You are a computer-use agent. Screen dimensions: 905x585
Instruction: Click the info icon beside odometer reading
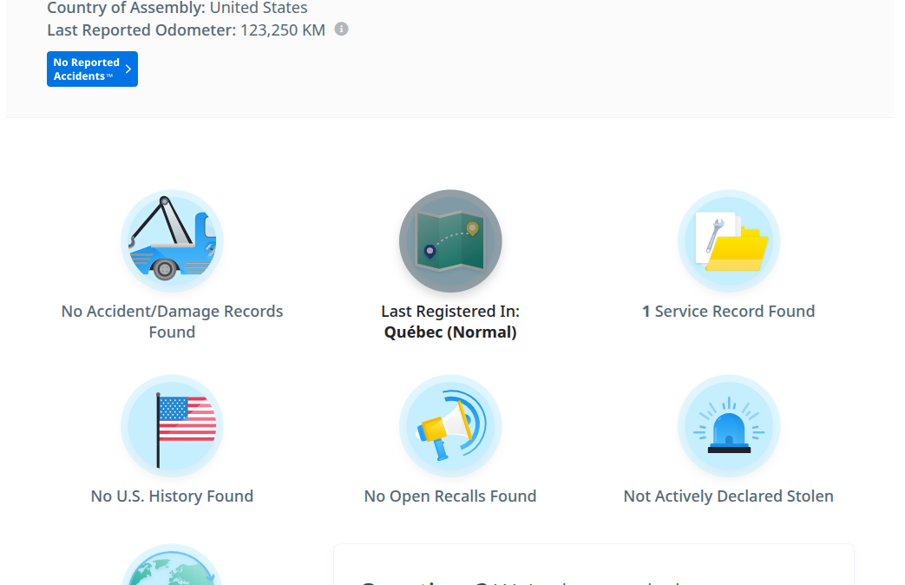[x=342, y=30]
